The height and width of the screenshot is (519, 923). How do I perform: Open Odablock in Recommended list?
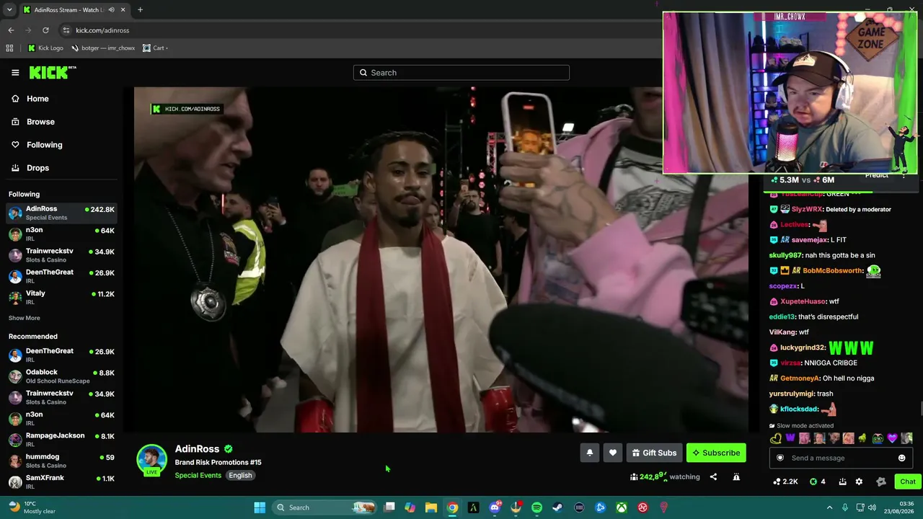click(61, 376)
